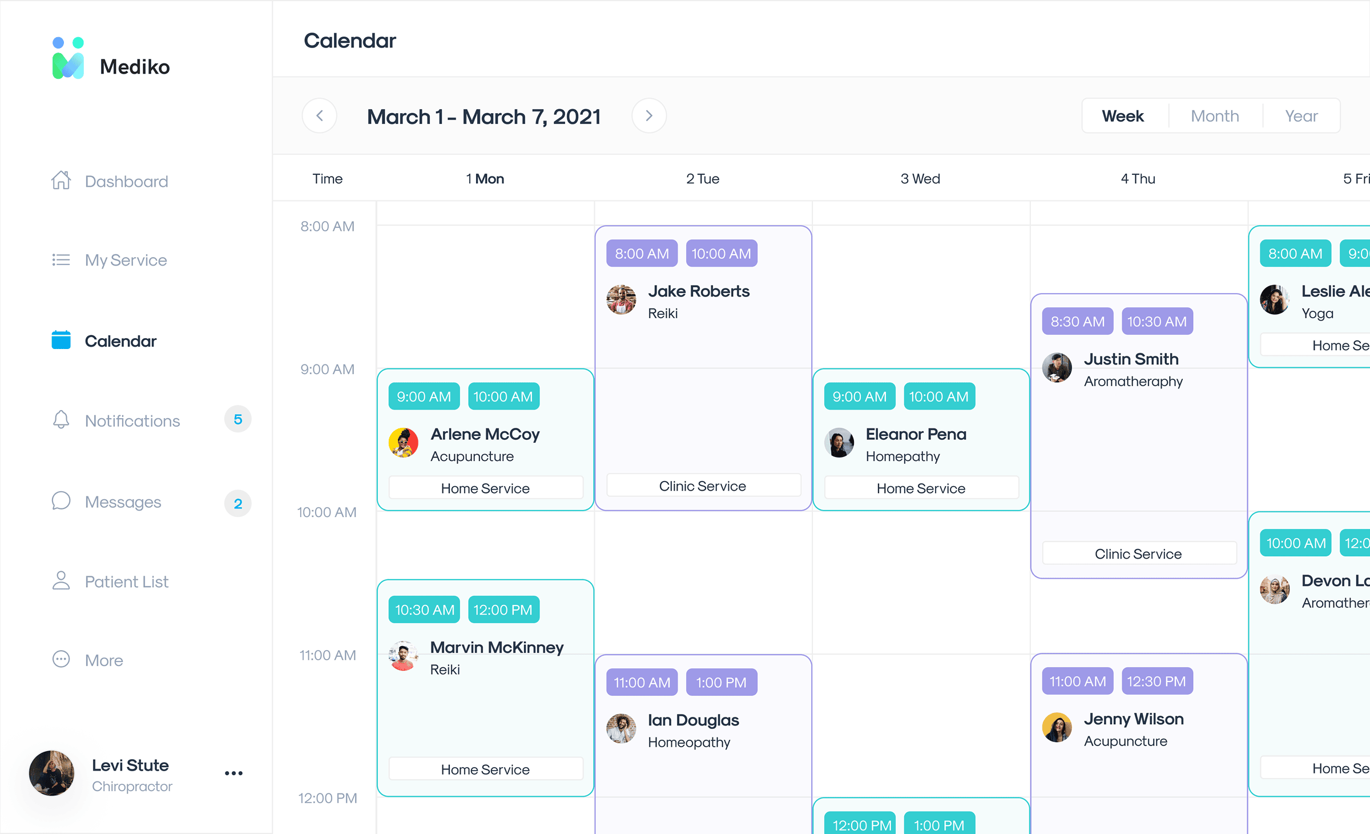Advance to the next week with the right chevron
This screenshot has width=1370, height=834.
click(x=649, y=115)
